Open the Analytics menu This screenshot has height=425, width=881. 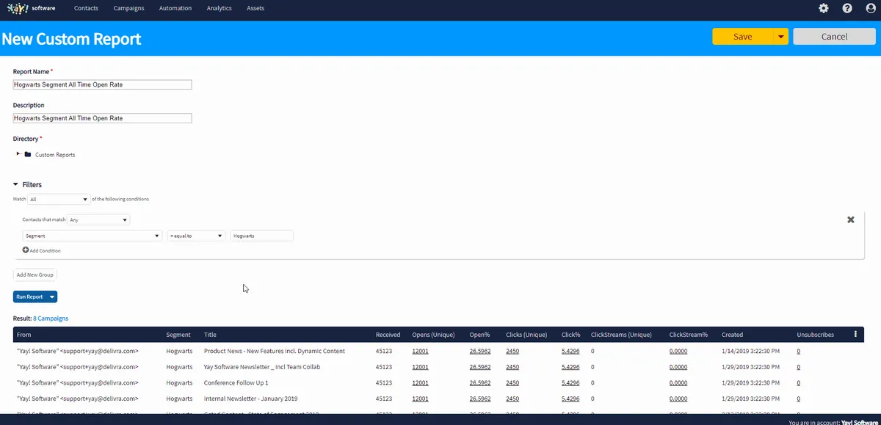click(220, 8)
